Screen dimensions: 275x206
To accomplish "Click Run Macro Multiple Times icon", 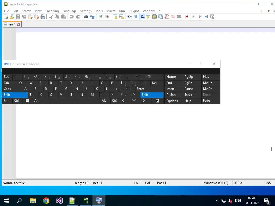I will pos(206,17).
